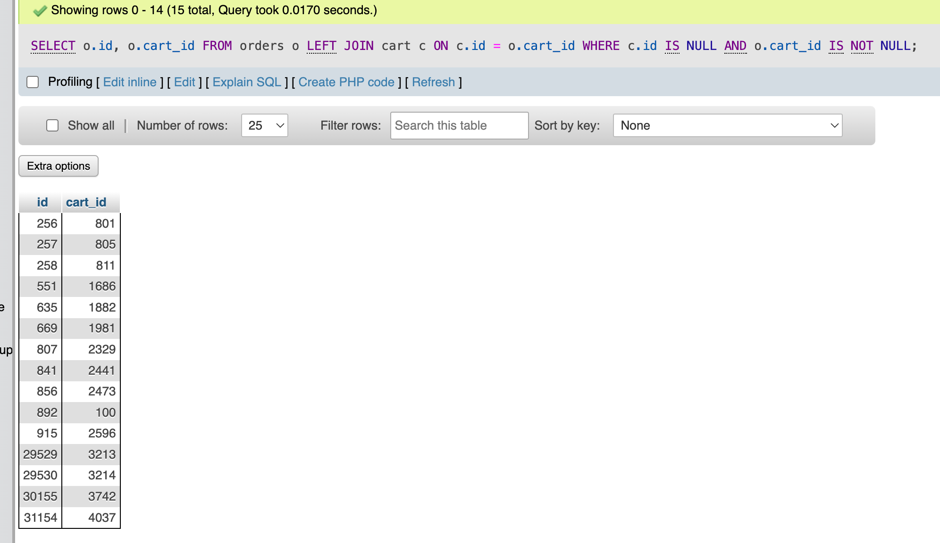
Task: Expand the Extra options button
Action: tap(59, 166)
